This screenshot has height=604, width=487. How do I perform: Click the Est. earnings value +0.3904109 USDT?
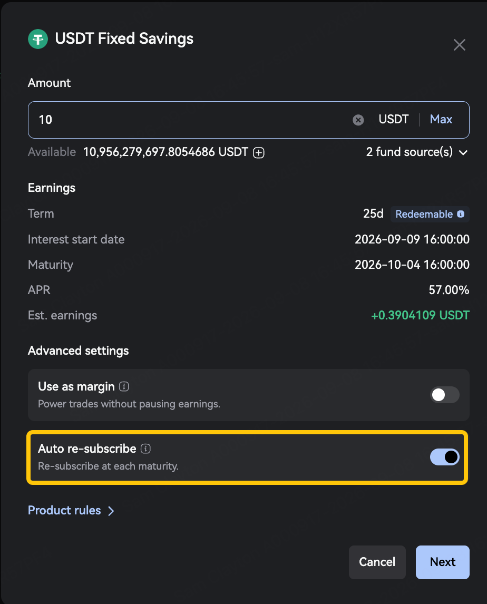pos(420,316)
